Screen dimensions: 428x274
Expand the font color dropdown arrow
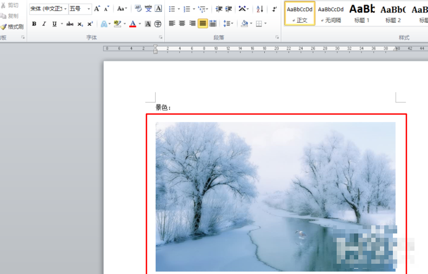pos(140,24)
